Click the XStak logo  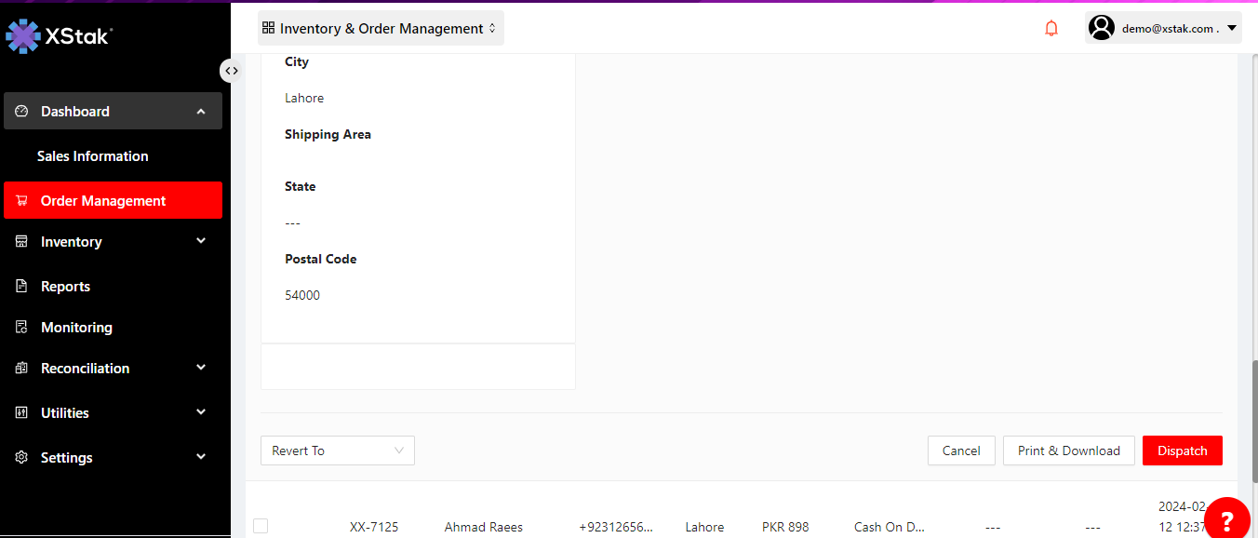tap(60, 36)
